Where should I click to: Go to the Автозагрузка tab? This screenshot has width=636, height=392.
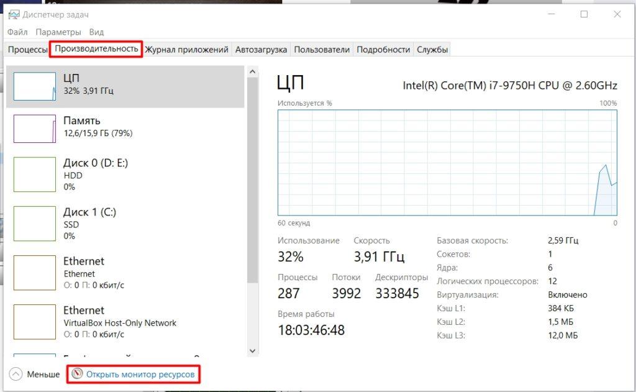(x=261, y=50)
